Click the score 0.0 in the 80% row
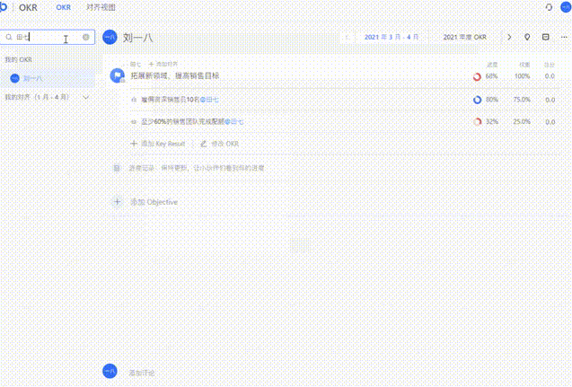Image resolution: width=572 pixels, height=387 pixels. [550, 100]
